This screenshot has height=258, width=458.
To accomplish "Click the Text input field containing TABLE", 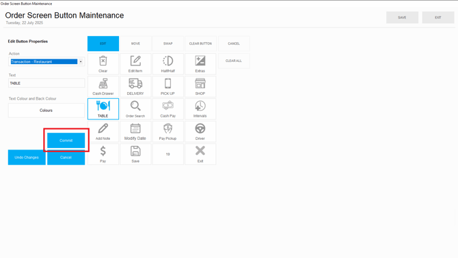I will click(x=46, y=83).
